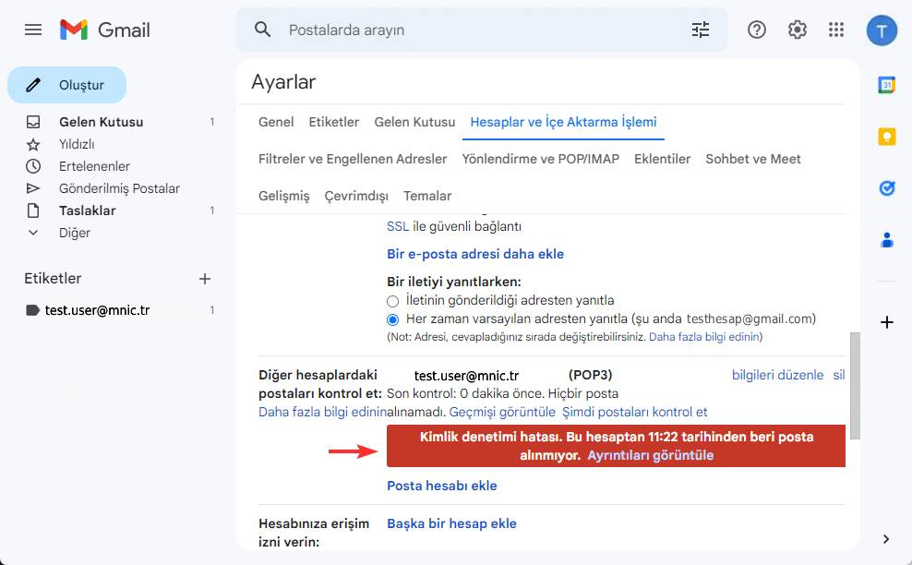912x565 pixels.
Task: Open Google Keep in side panel
Action: (x=886, y=137)
